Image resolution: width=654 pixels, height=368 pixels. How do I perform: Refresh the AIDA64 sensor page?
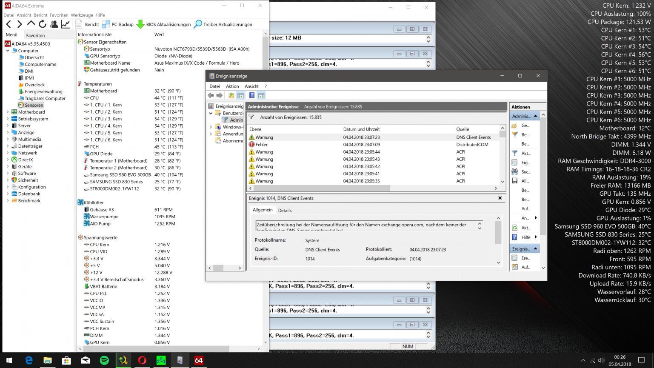click(x=43, y=24)
